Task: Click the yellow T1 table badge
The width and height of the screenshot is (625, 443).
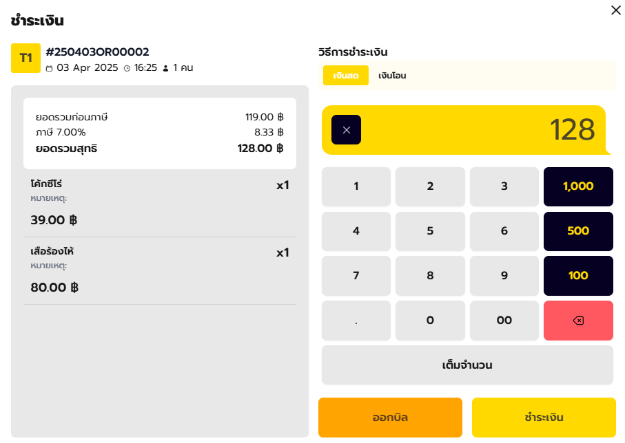Action: (x=26, y=58)
